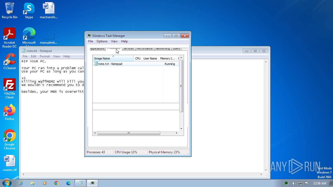Screen dimensions: 333x187
Task: Click the task list scroll-right arrow
Action: (177, 133)
